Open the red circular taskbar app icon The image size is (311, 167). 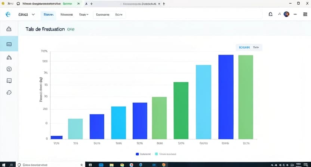coord(131,165)
